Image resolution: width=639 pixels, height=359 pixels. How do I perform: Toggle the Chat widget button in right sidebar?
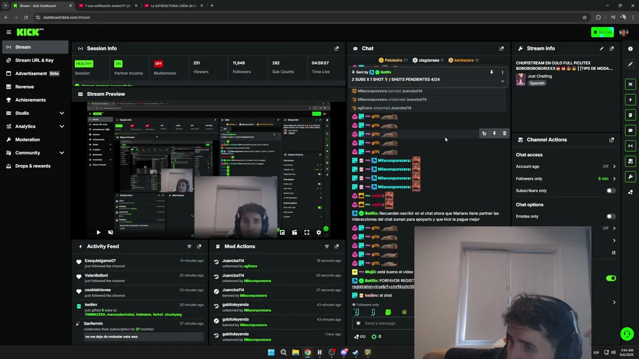631,131
